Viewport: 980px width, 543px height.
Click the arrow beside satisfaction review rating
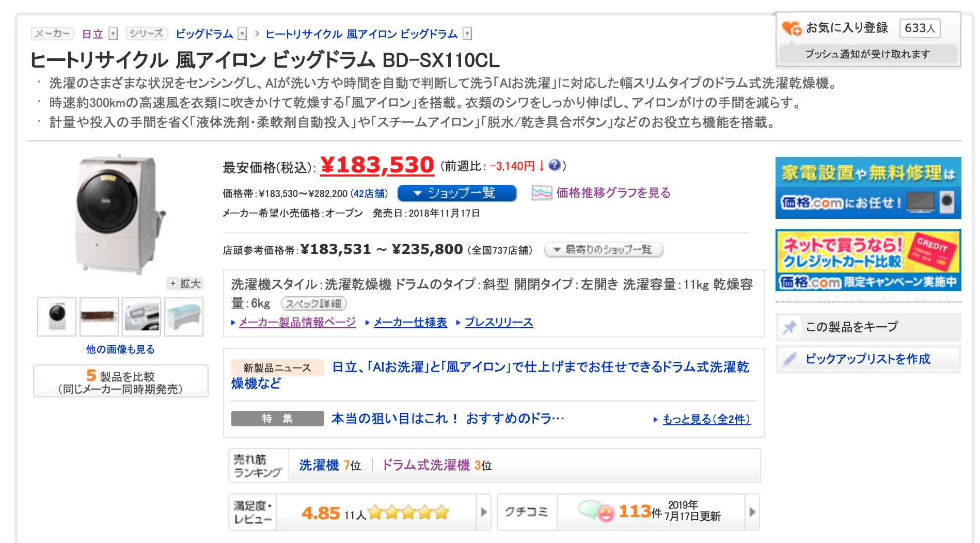tap(484, 512)
